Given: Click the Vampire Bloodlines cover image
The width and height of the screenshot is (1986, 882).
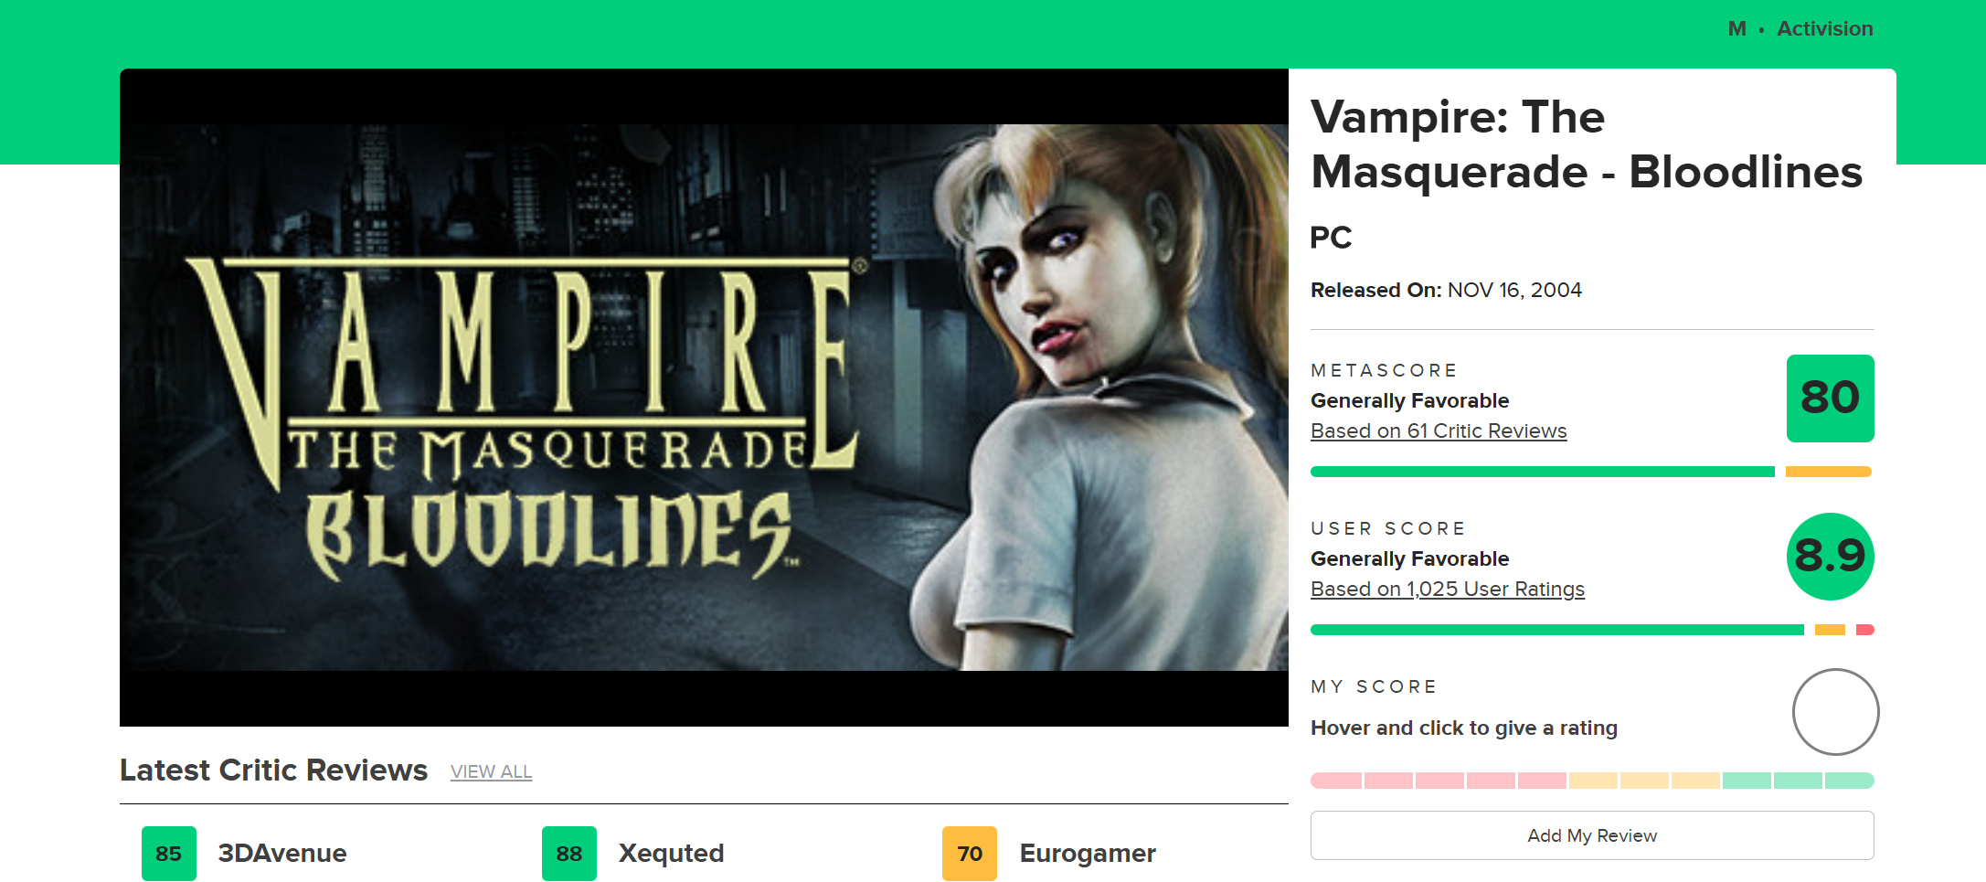Looking at the screenshot, I should tap(704, 398).
